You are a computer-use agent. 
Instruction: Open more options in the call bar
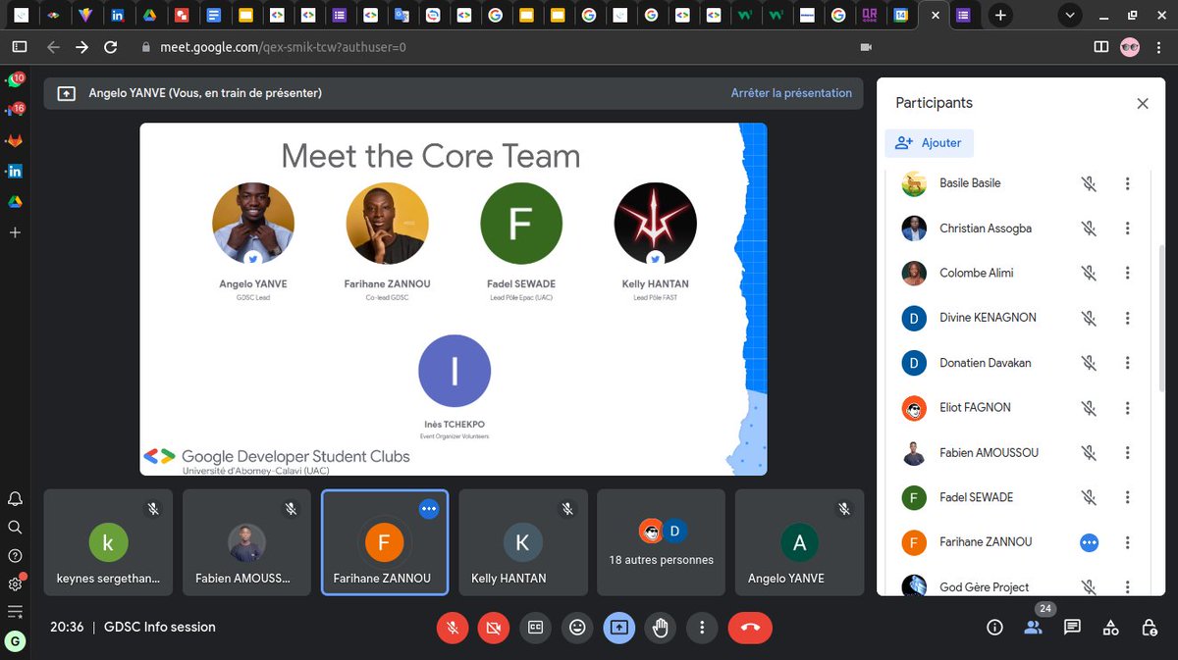click(x=702, y=627)
